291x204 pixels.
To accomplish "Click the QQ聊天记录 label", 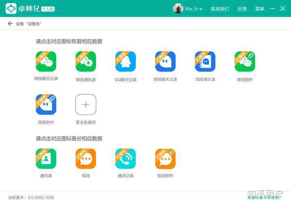I will click(x=125, y=79).
